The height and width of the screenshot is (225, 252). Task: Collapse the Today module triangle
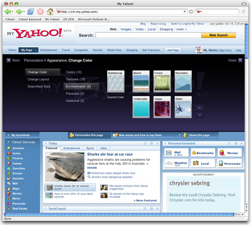(x=46, y=143)
